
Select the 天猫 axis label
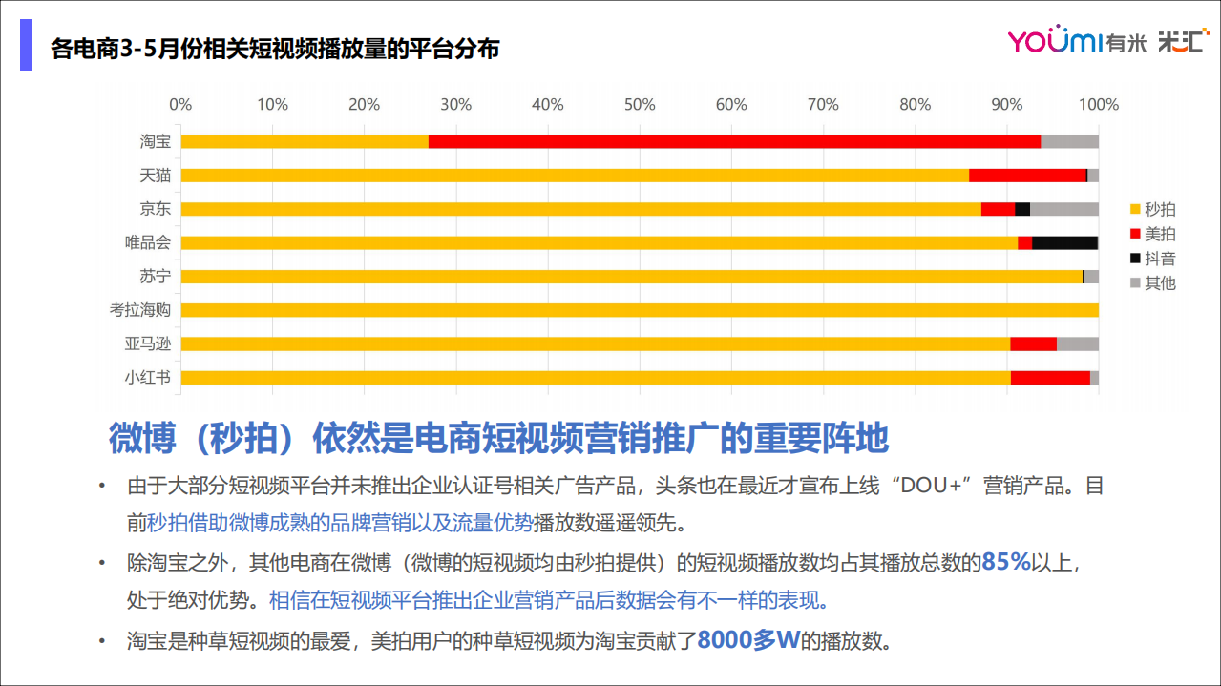tap(156, 175)
